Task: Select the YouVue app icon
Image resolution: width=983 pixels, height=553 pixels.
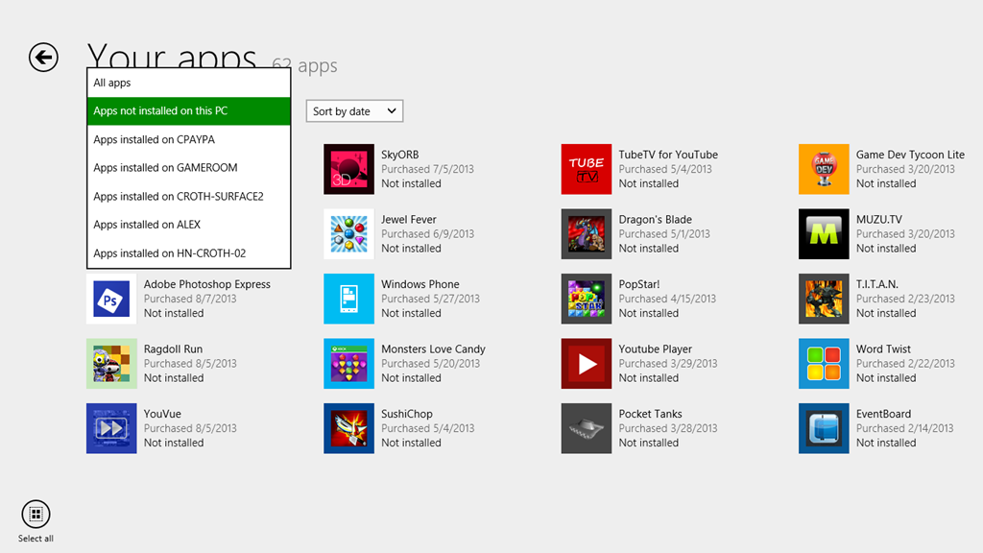Action: 111,428
